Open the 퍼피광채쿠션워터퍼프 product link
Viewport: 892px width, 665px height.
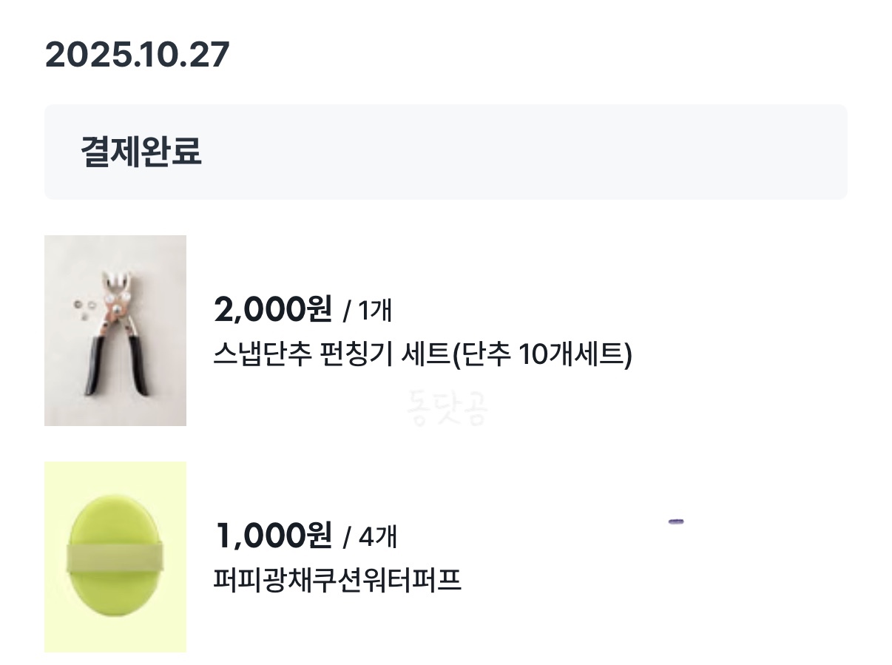click(x=337, y=580)
